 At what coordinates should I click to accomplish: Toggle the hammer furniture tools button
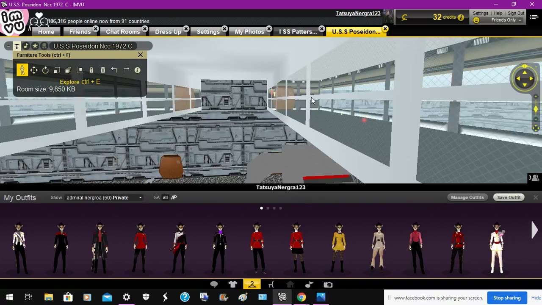pyautogui.click(x=17, y=46)
